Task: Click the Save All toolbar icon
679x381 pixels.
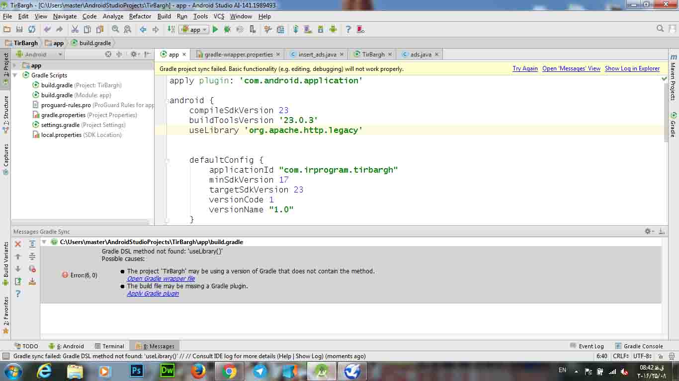Action: point(19,29)
